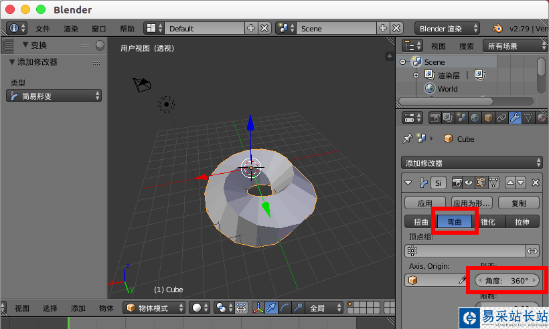Open the 3D view 选择 menu
Screen dimensions: 549x329
(x=50, y=308)
